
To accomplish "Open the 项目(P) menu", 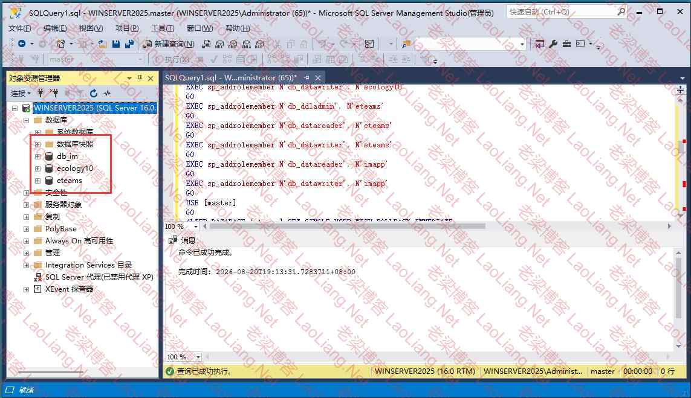I will pyautogui.click(x=127, y=28).
